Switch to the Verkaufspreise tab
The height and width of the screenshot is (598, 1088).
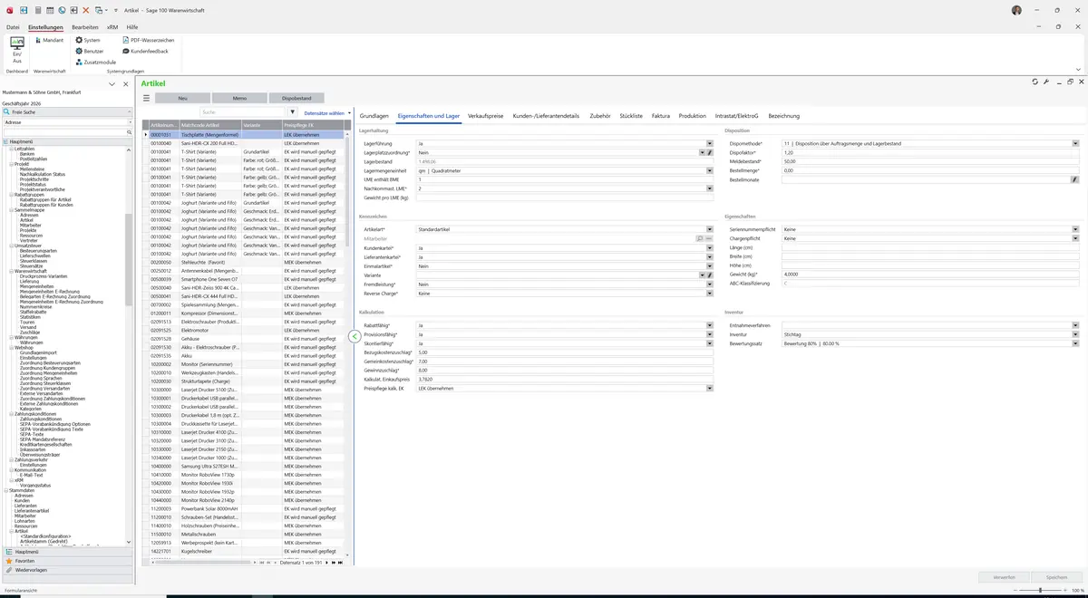(486, 116)
